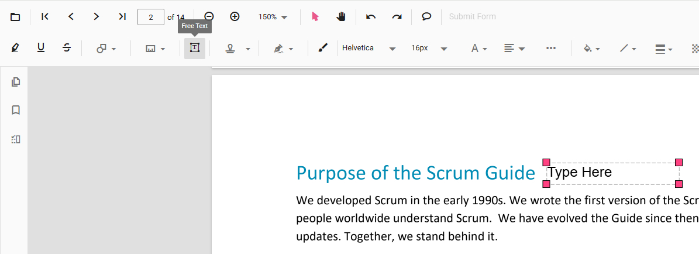Open the bookmarks side panel
The image size is (699, 254).
pyautogui.click(x=16, y=110)
